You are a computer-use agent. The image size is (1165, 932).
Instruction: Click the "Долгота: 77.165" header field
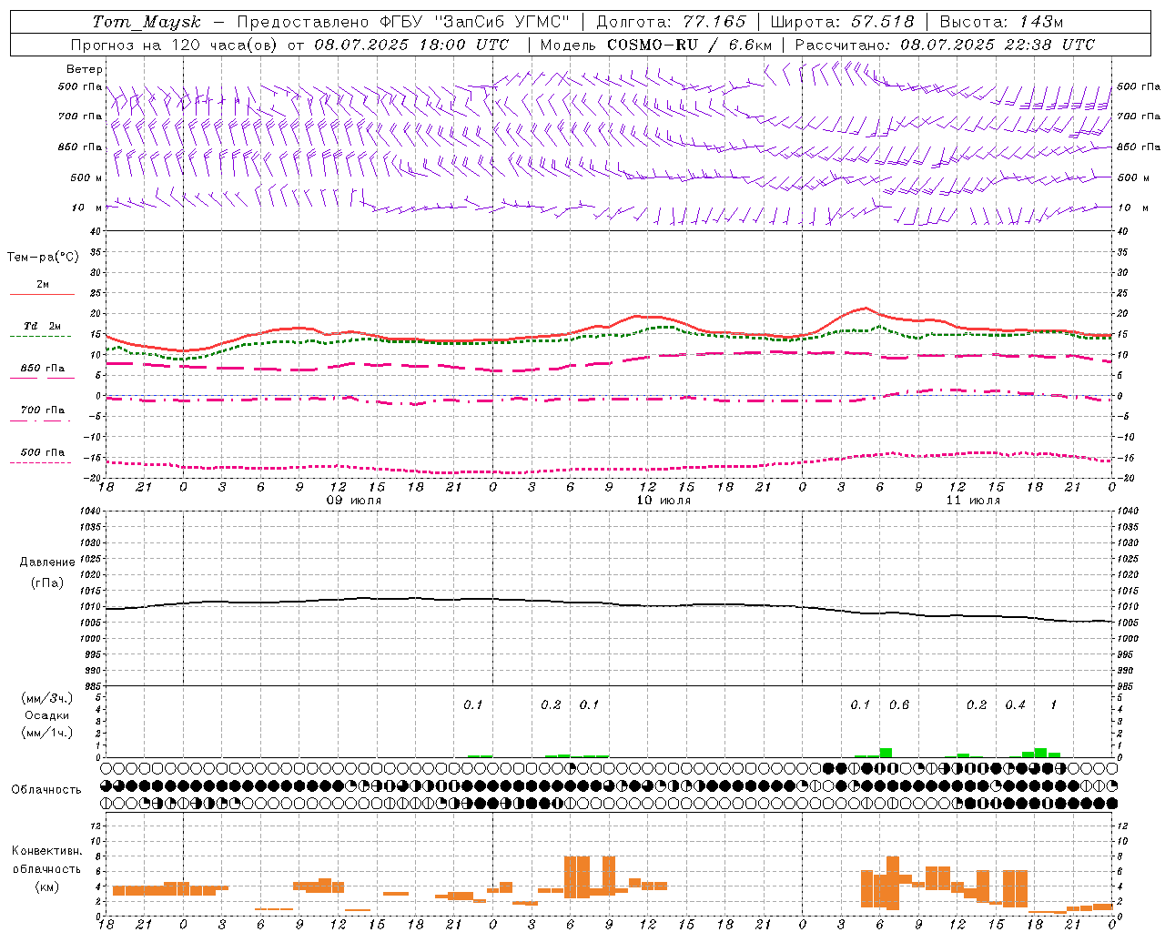tap(671, 22)
